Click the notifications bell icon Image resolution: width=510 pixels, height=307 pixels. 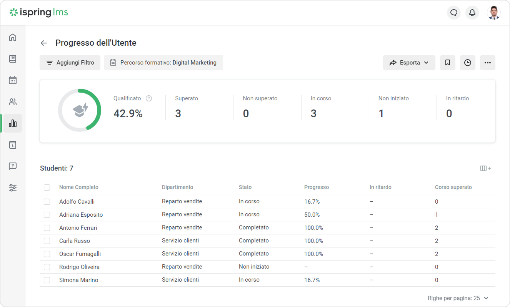[472, 13]
